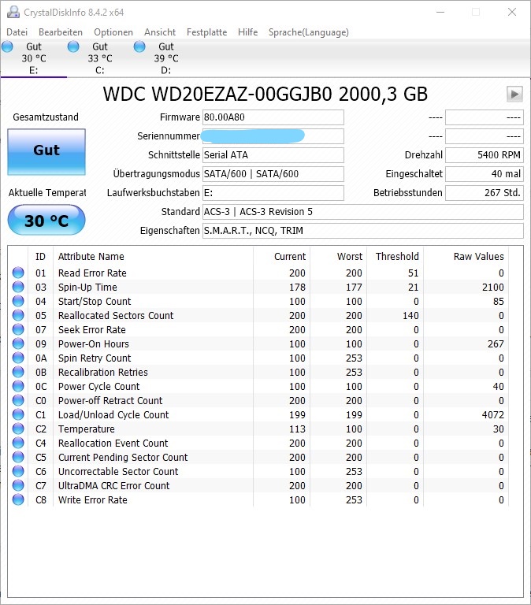Click the Schnittstelle field Serial ATA

pyautogui.click(x=273, y=155)
